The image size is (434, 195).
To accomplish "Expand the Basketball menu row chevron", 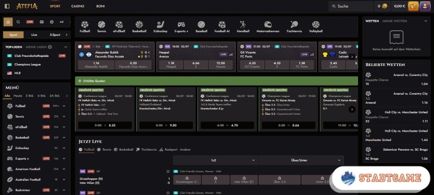I will (x=64, y=138).
